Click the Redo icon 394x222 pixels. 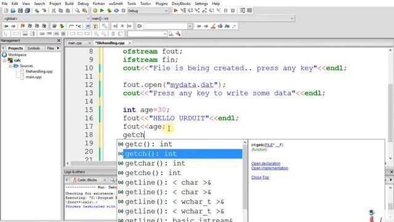[x=44, y=10]
